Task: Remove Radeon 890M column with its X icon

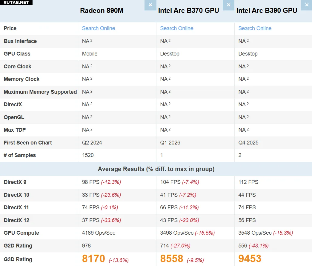Action: (150, 5)
